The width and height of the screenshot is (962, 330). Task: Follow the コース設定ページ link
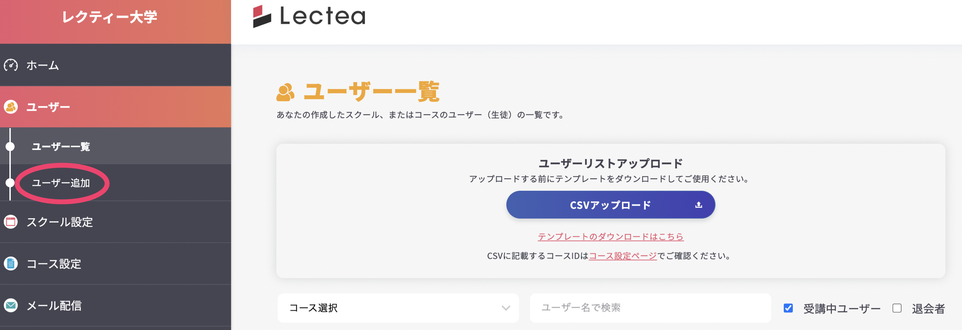[623, 256]
